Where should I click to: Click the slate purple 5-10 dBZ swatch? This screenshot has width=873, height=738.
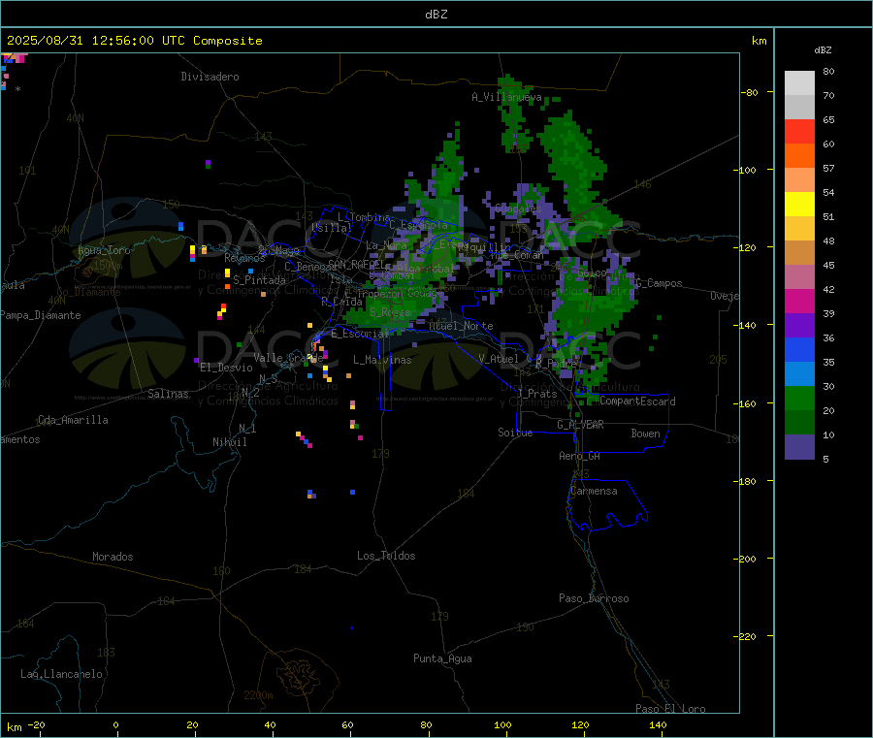coord(799,447)
